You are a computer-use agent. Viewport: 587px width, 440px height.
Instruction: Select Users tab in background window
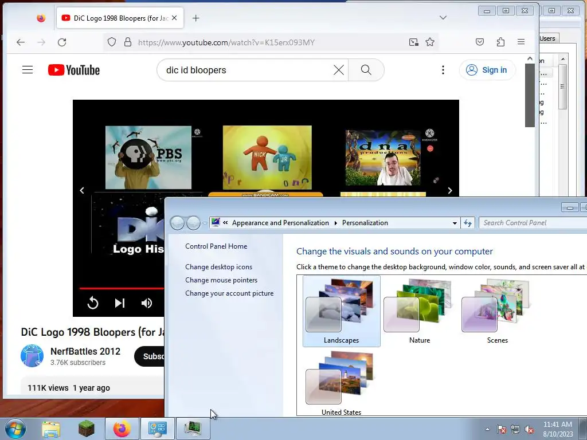coord(547,38)
